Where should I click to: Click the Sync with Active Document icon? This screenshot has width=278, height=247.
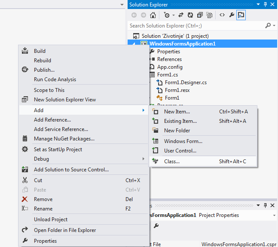click(181, 15)
